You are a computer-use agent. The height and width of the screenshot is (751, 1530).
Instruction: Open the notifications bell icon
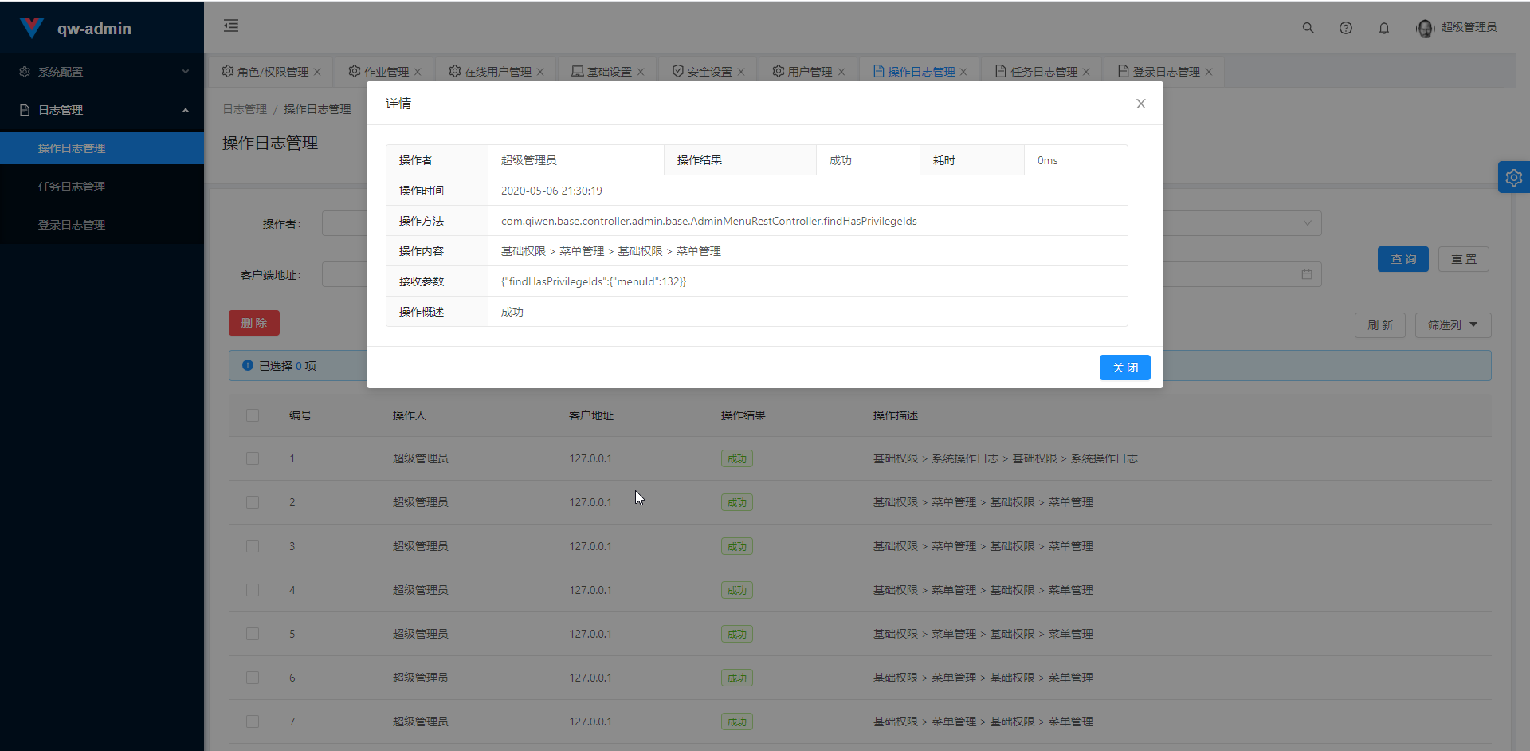(x=1384, y=27)
